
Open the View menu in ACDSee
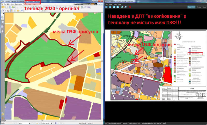110,4
